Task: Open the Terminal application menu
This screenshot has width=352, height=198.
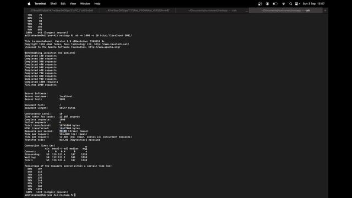Action: (x=40, y=4)
